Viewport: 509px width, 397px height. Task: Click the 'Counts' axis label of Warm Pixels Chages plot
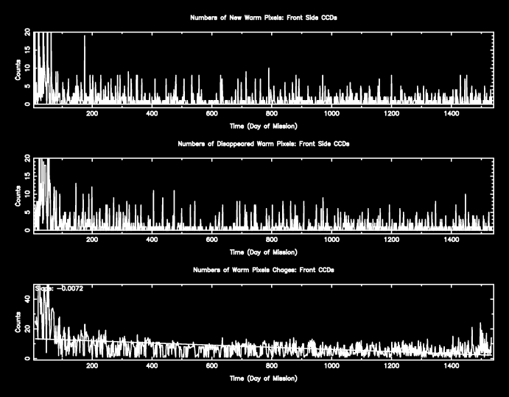[18, 322]
